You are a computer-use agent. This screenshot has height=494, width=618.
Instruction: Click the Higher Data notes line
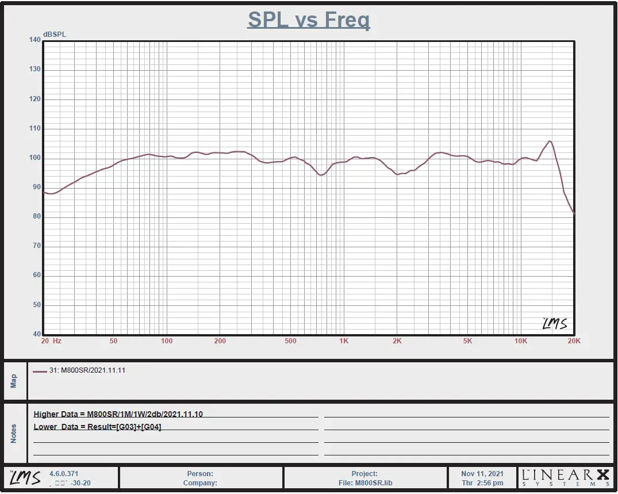(x=118, y=414)
